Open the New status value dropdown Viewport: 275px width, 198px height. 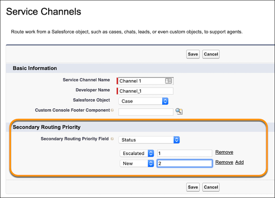(136, 163)
